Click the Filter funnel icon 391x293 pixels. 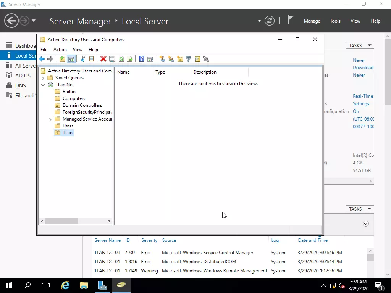(189, 59)
